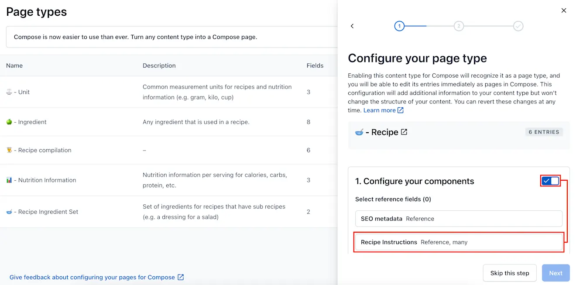The height and width of the screenshot is (285, 576).
Task: Select the Recipe Instructions reference field
Action: (459, 242)
